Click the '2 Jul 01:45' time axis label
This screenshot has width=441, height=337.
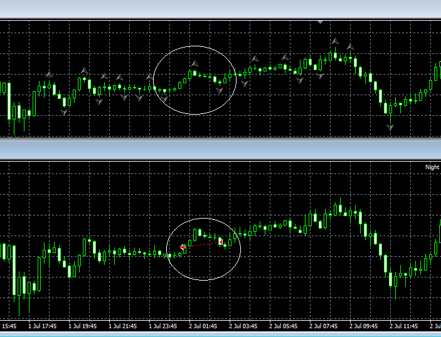click(203, 326)
